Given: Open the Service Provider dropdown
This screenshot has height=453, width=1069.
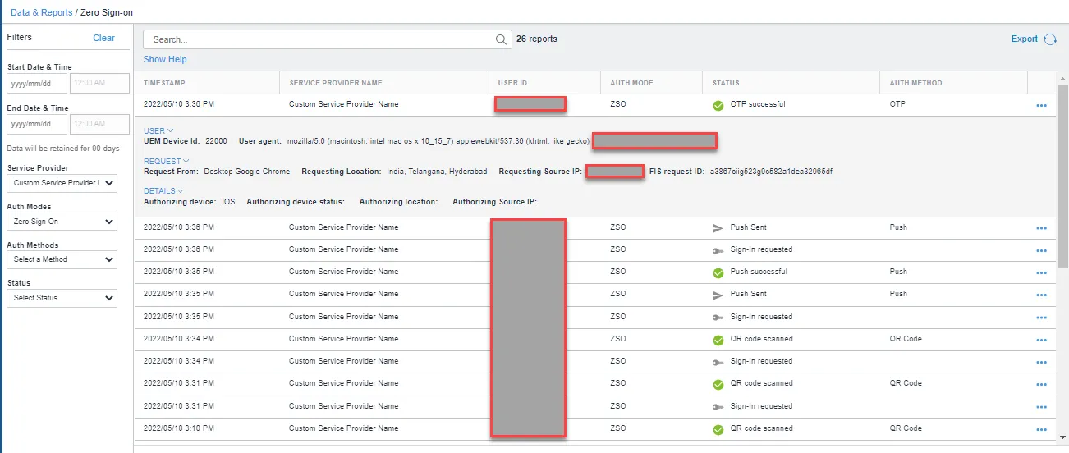Looking at the screenshot, I should [x=62, y=183].
